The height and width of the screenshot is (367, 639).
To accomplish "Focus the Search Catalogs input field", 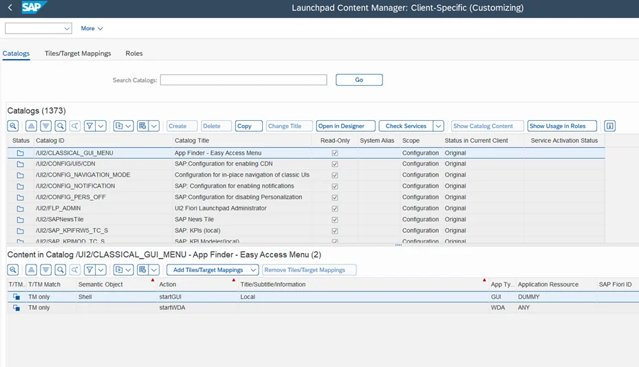I will (x=243, y=80).
